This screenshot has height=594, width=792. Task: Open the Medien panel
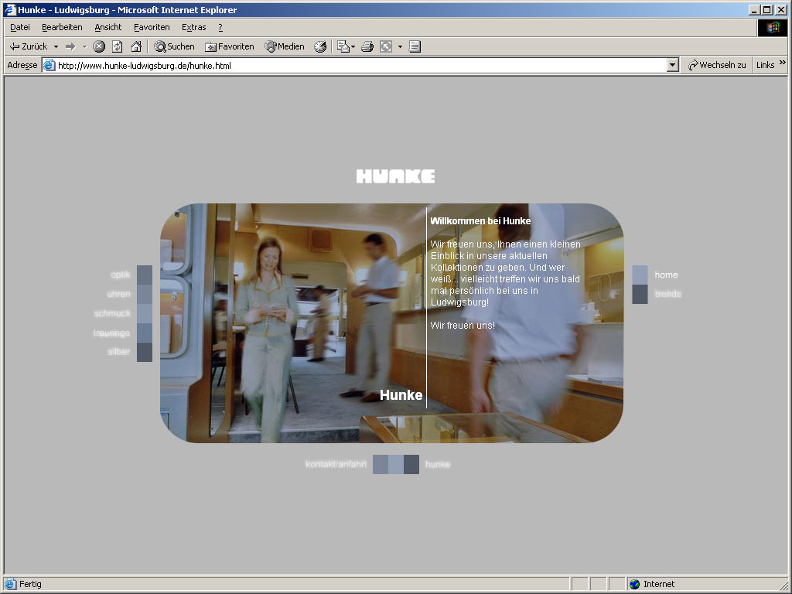(285, 46)
